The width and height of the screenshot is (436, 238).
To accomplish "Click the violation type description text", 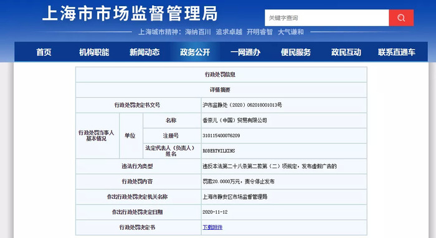I will pos(270,166).
